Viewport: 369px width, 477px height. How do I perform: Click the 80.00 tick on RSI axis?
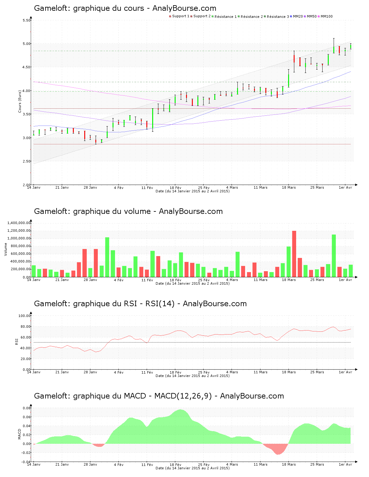tap(26, 327)
